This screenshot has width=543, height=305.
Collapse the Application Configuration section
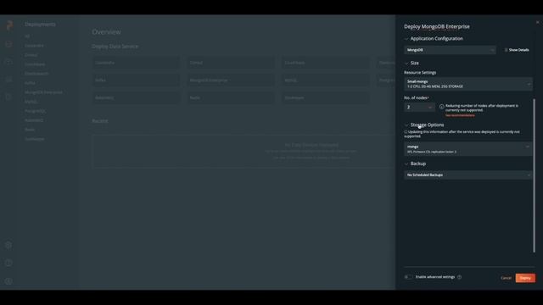[x=406, y=39]
